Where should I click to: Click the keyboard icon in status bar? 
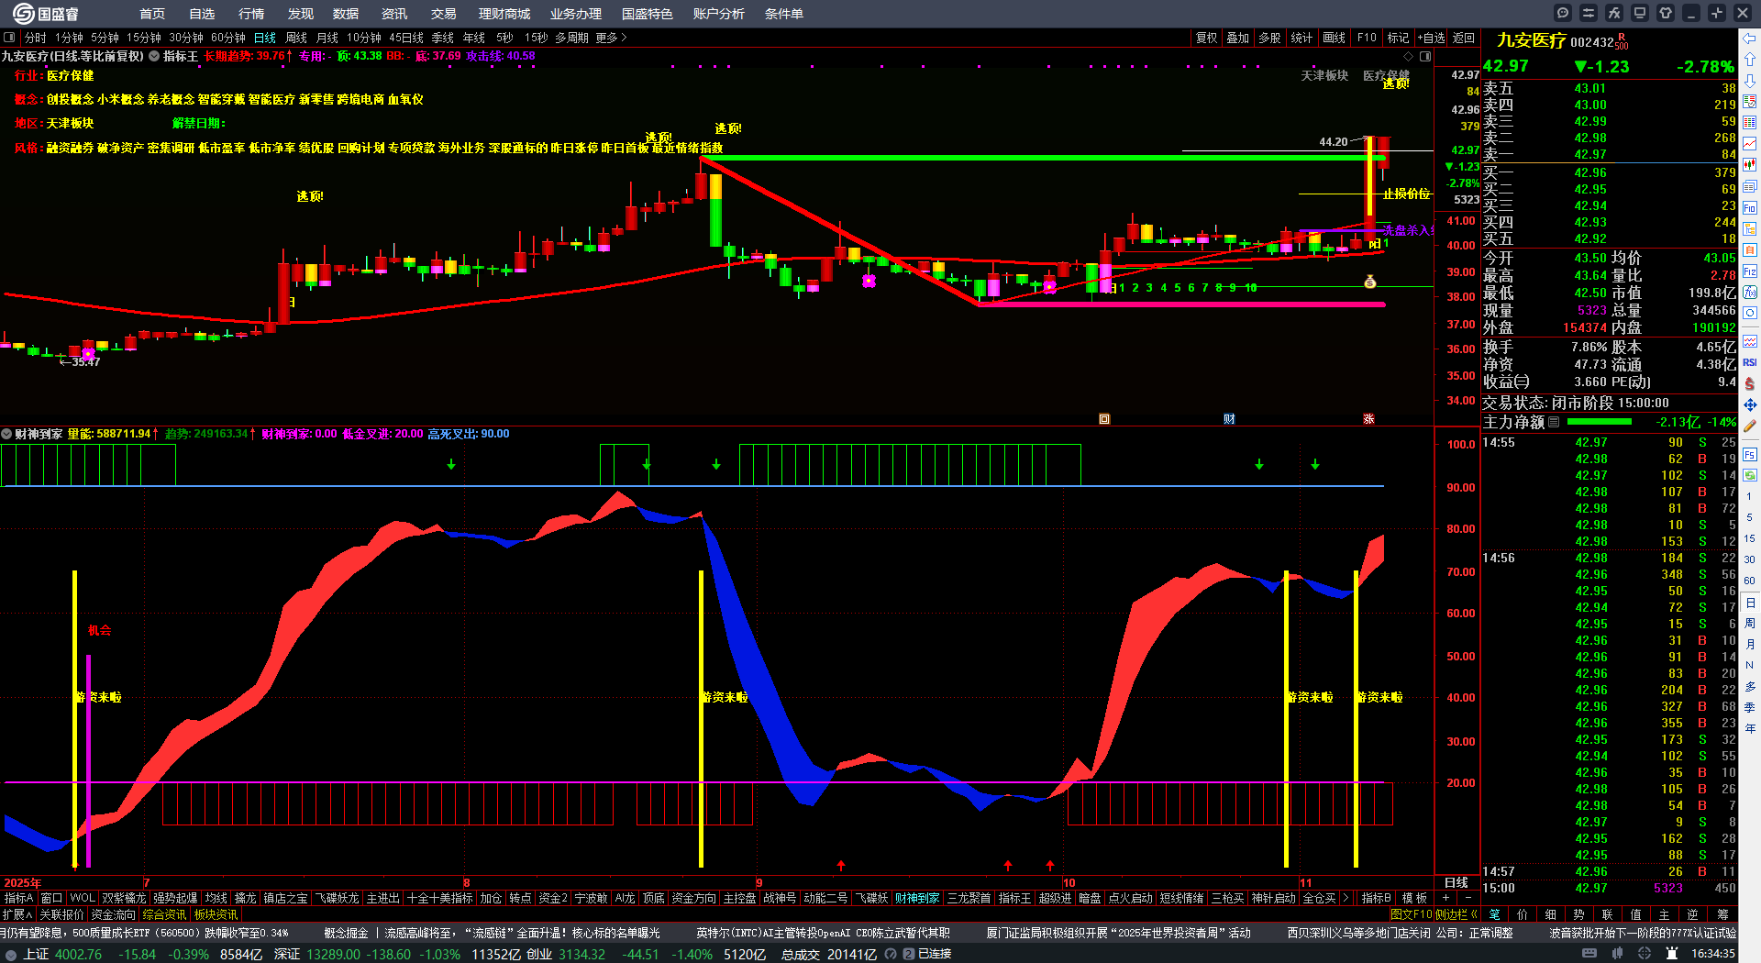[x=1589, y=954]
